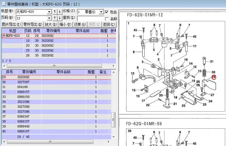Select part row 31 with number 004166

pos(56,87)
